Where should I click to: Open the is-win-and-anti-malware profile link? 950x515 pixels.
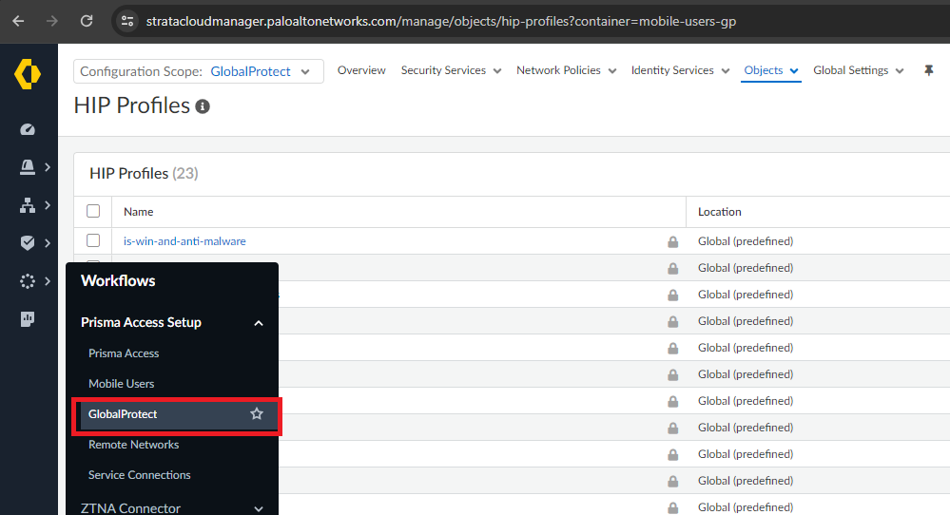pos(184,240)
